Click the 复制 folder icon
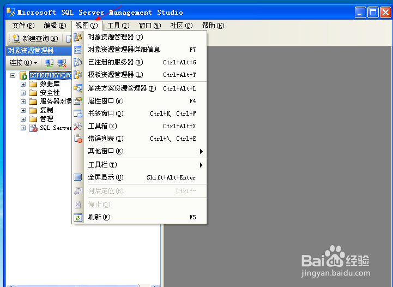 [33, 110]
